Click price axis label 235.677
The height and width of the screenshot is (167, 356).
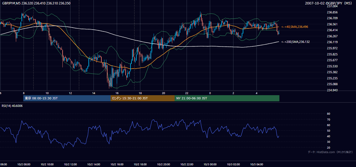click(332, 60)
